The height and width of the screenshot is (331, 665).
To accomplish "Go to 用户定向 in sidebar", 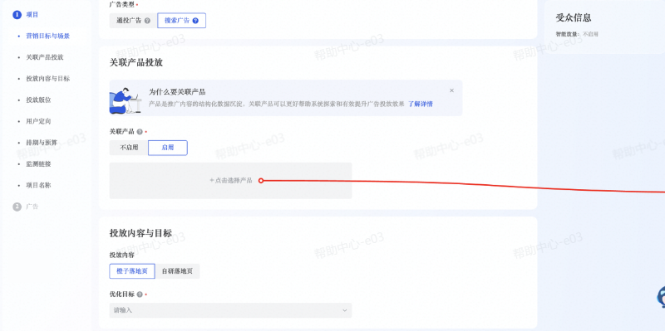I will click(38, 121).
